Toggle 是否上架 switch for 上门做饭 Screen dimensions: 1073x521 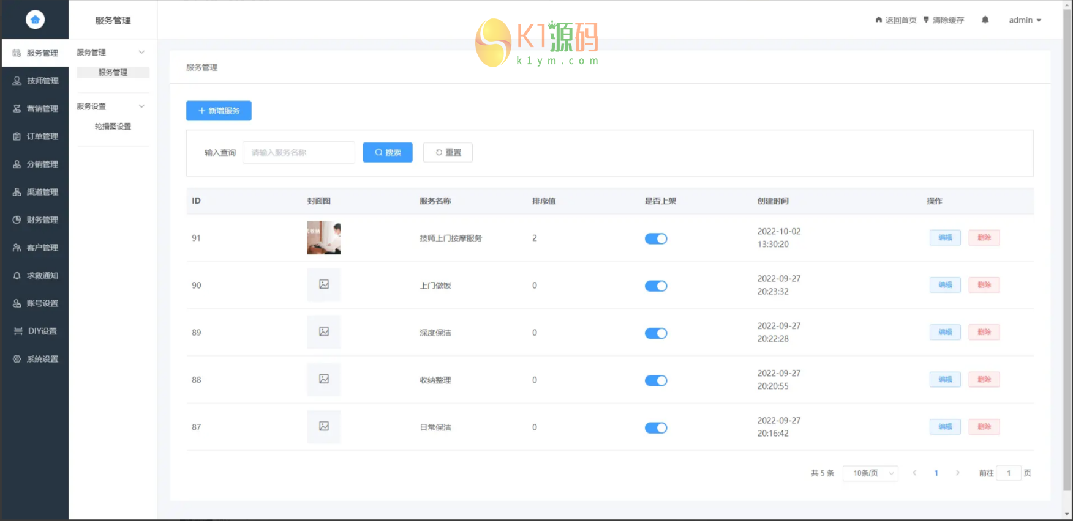coord(656,286)
